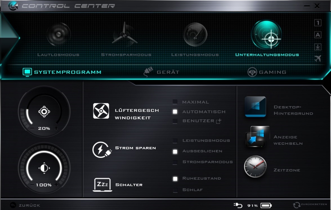331x210 pixels.
Task: Click the brightness dial at 100%
Action: 44,168
